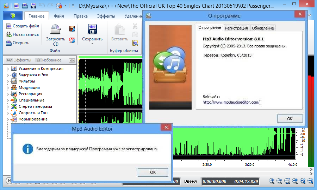This screenshot has height=190, width=317.
Task: Select the Скорость и Тон effect category
Action: (x=33, y=113)
